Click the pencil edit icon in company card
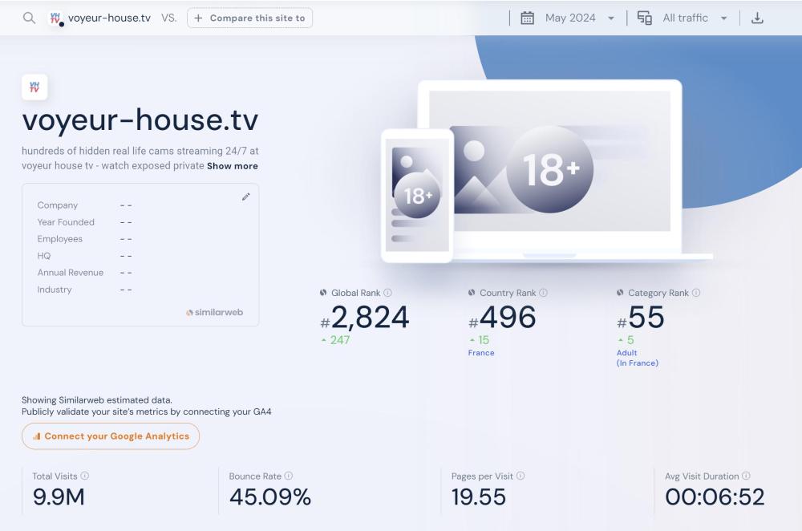This screenshot has height=531, width=802. click(246, 197)
